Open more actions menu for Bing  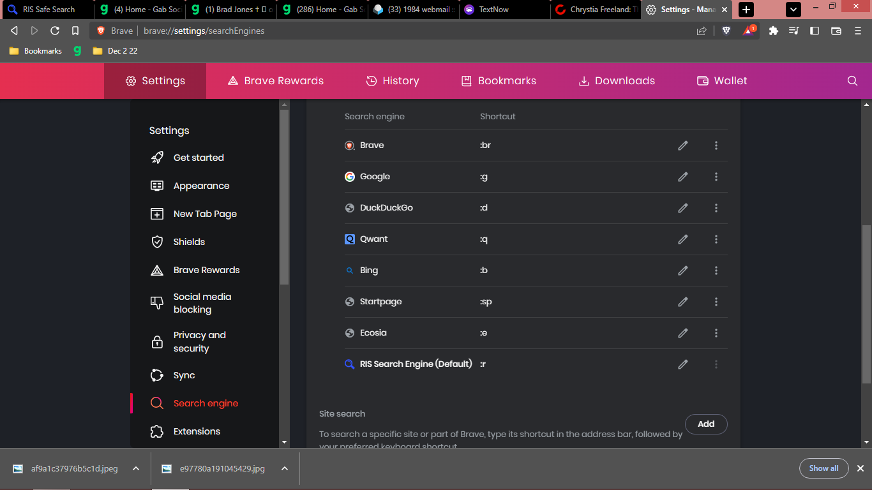pos(716,271)
